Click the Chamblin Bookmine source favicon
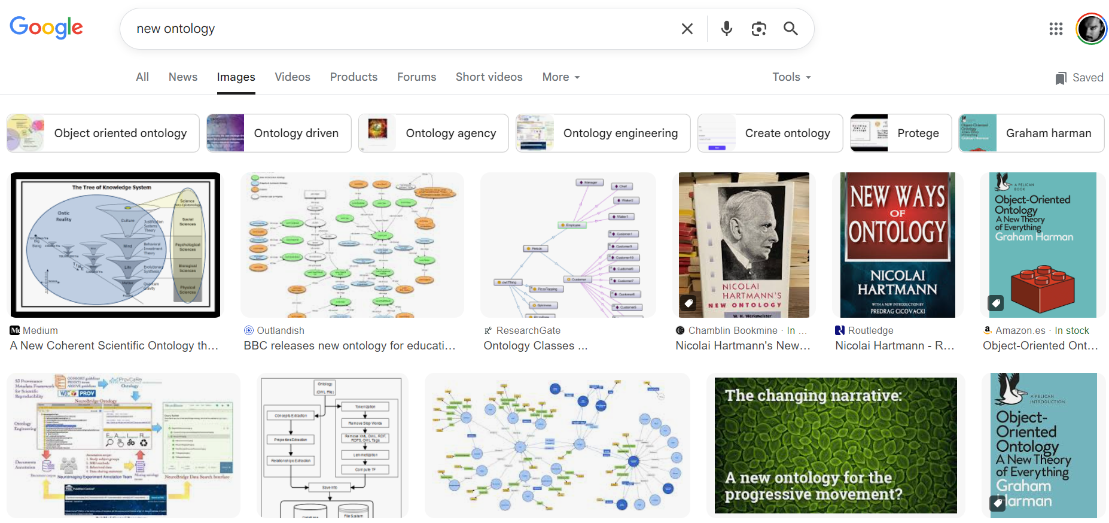Image resolution: width=1109 pixels, height=523 pixels. (680, 330)
